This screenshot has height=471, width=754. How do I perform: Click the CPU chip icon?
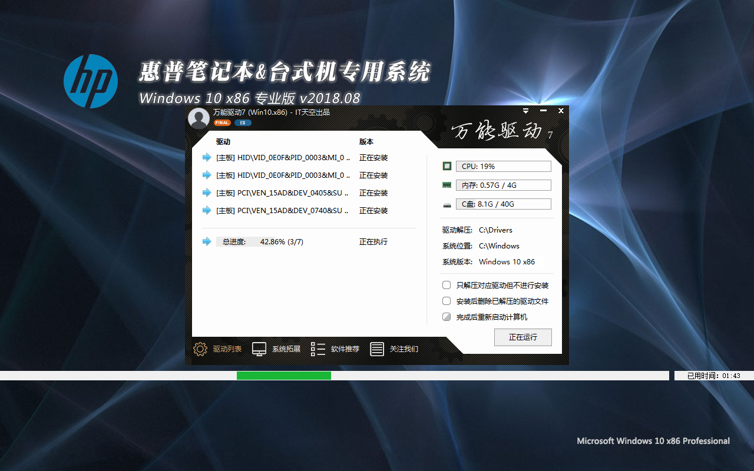coord(447,167)
